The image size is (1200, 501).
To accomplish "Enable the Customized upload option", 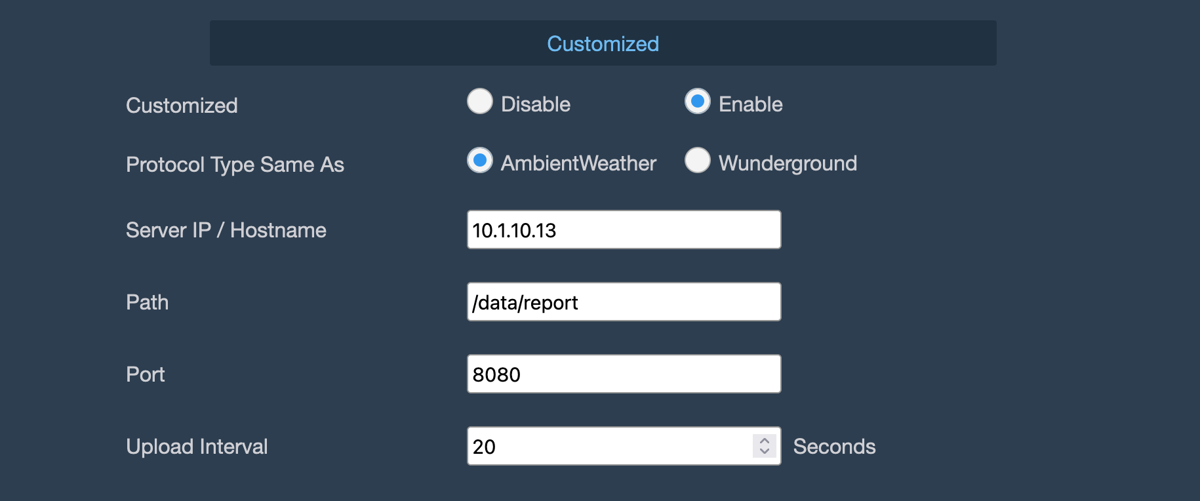I will [x=698, y=102].
